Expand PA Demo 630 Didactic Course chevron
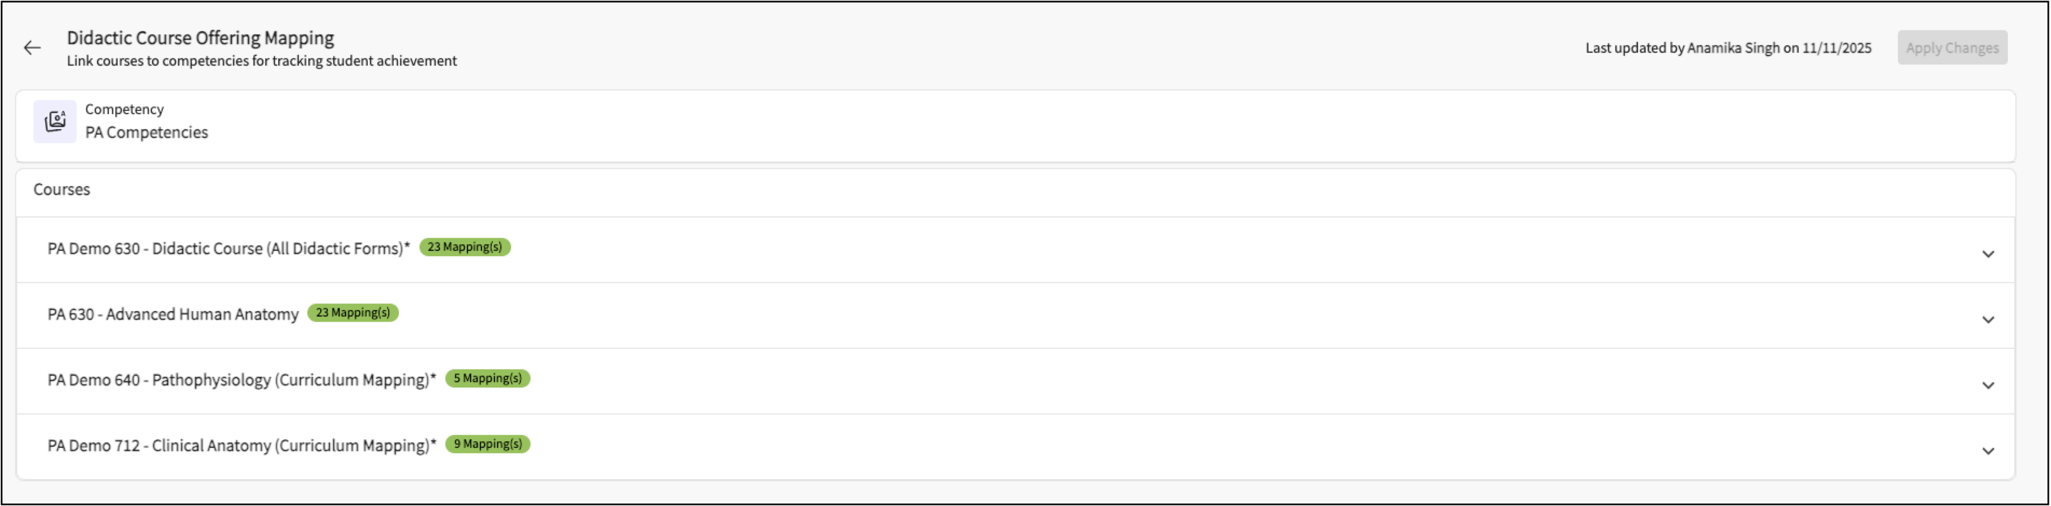Image resolution: width=2051 pixels, height=506 pixels. point(1988,254)
